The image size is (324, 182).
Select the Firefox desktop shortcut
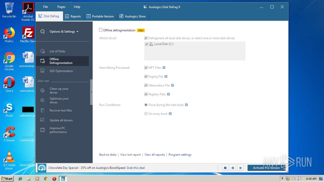pos(9,35)
